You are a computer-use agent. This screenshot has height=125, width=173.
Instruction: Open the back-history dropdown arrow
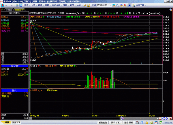coord(9,5)
